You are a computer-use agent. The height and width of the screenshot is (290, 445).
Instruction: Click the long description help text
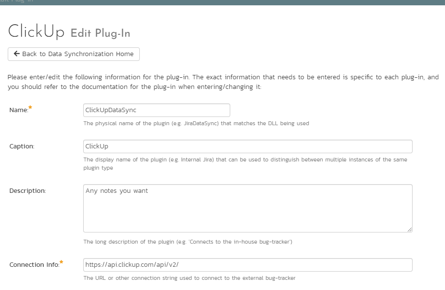(188, 242)
